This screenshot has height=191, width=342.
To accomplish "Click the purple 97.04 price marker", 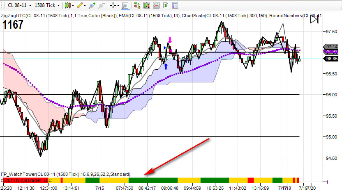I will pos(331,51).
